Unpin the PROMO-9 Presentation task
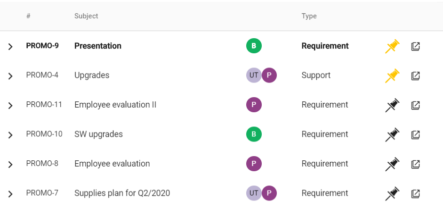 pyautogui.click(x=393, y=46)
